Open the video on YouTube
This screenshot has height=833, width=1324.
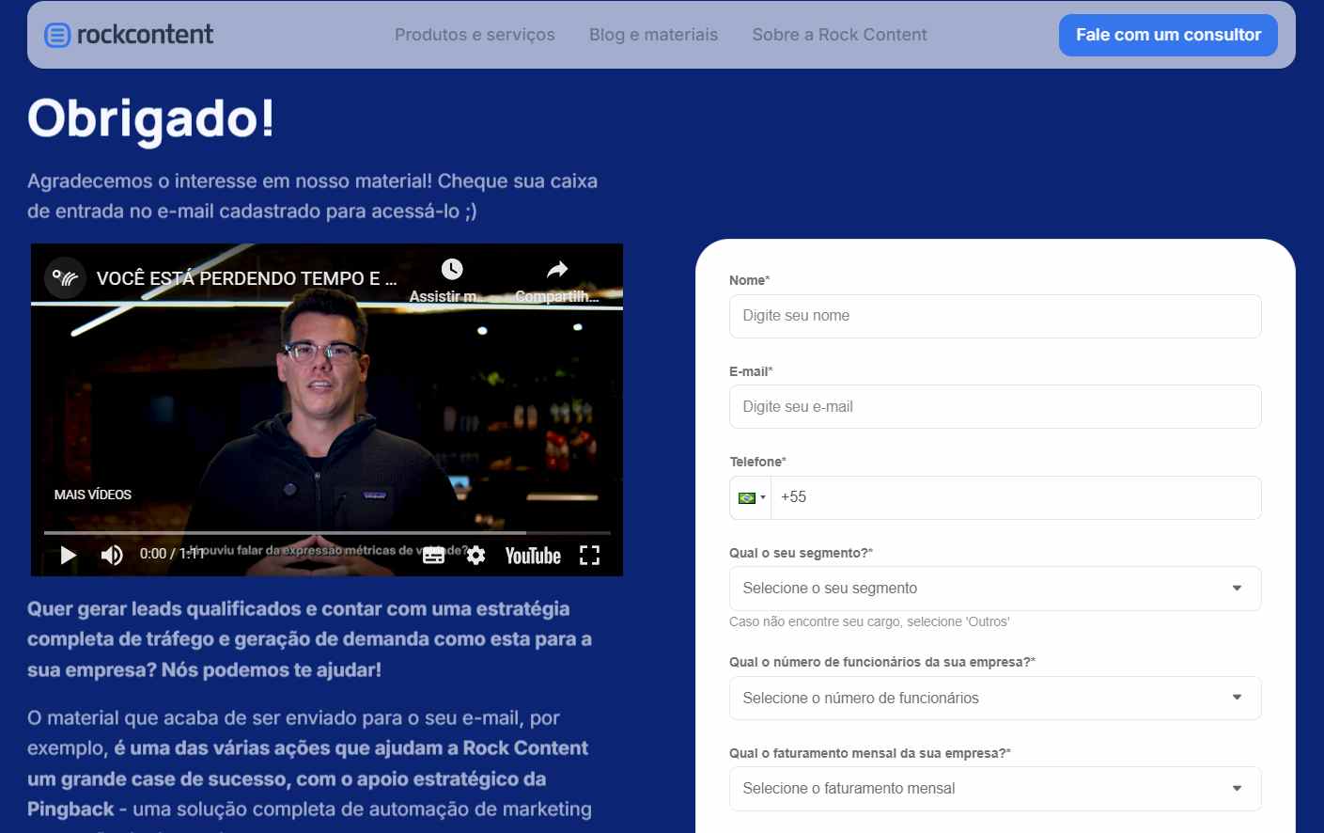[x=533, y=556]
